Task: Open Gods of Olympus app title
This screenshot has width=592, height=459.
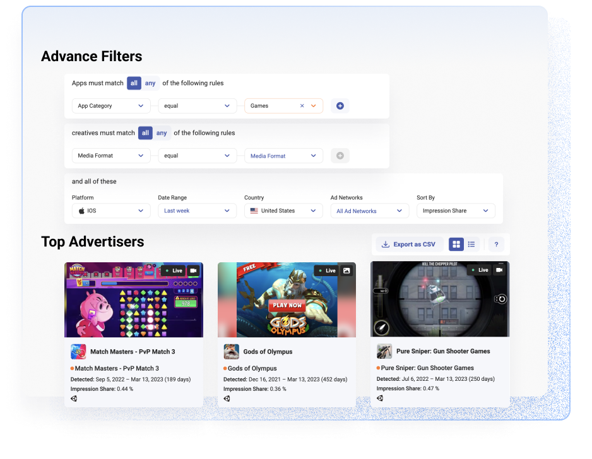Action: point(268,352)
